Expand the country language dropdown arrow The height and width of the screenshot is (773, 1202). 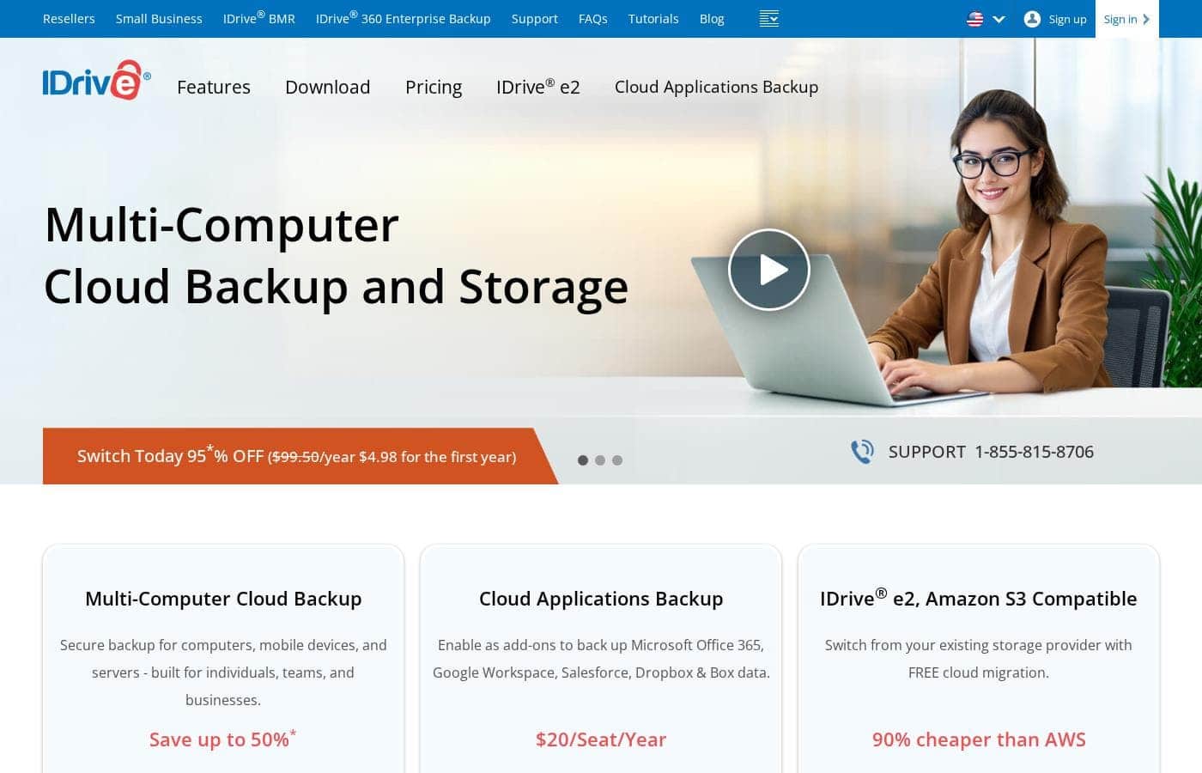999,19
